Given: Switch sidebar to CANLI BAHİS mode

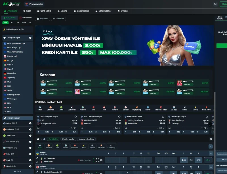Looking at the screenshot, I should tap(26, 18).
